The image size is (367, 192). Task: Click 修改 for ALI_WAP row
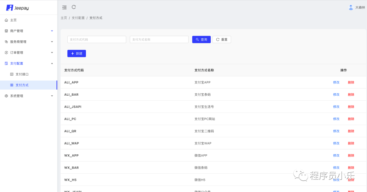[336, 143]
